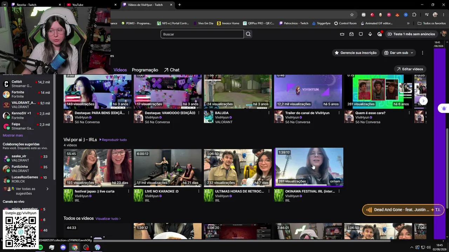Open Fortnite channel in sidebar

26,94
